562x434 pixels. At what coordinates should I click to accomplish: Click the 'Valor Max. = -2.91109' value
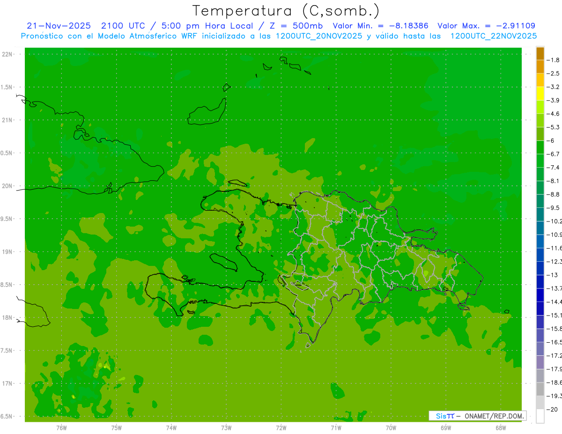(486, 26)
